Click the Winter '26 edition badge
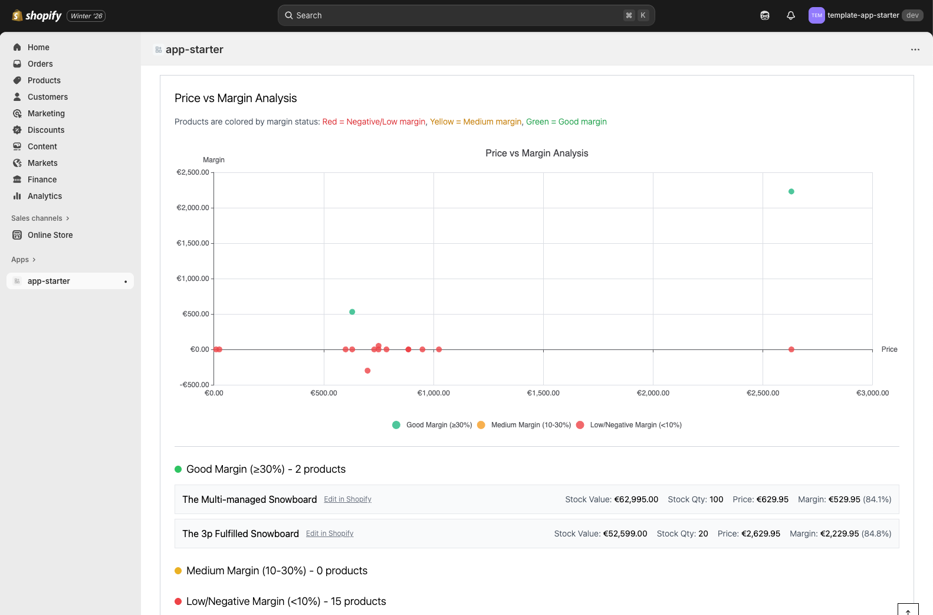This screenshot has height=615, width=933. tap(86, 16)
